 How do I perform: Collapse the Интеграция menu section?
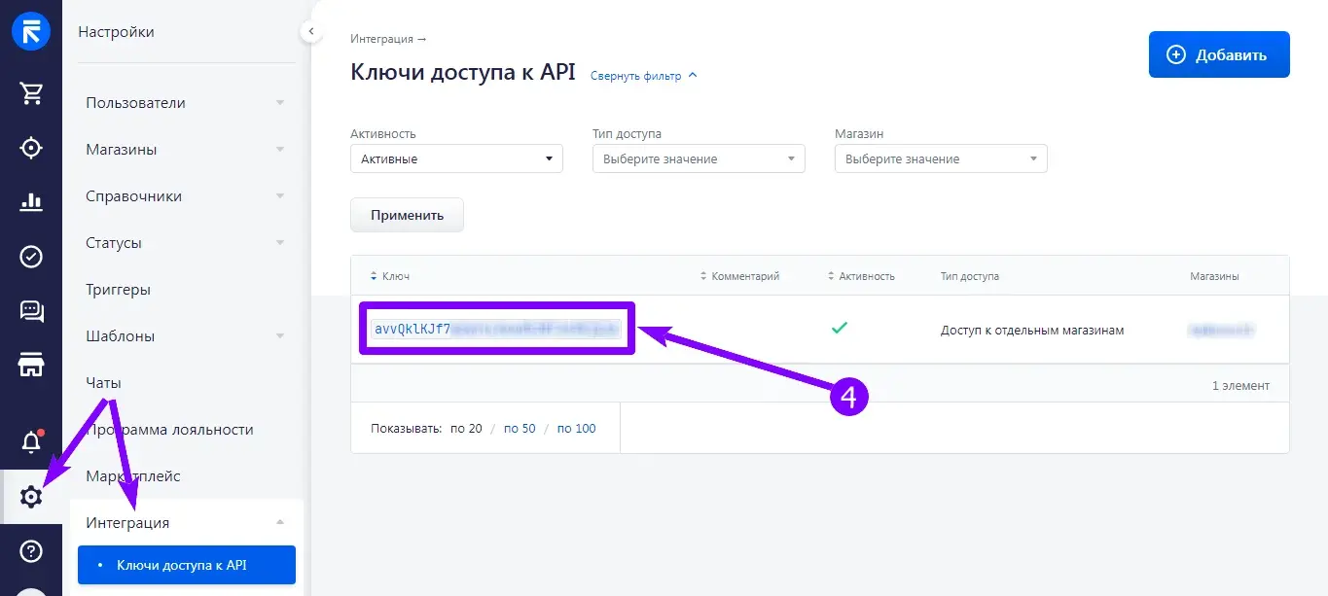[x=185, y=523]
